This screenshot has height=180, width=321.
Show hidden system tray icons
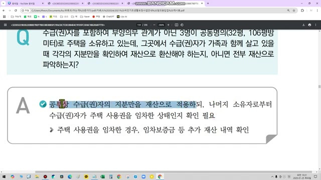coord(272,176)
